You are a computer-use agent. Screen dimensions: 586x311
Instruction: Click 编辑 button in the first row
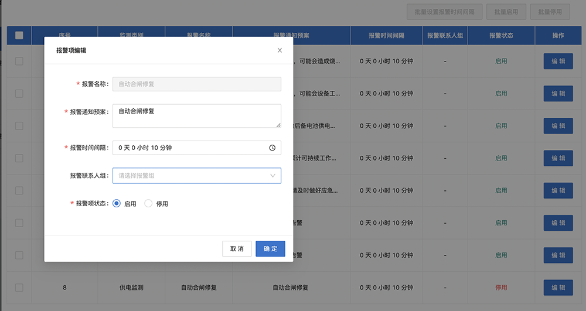(x=558, y=61)
